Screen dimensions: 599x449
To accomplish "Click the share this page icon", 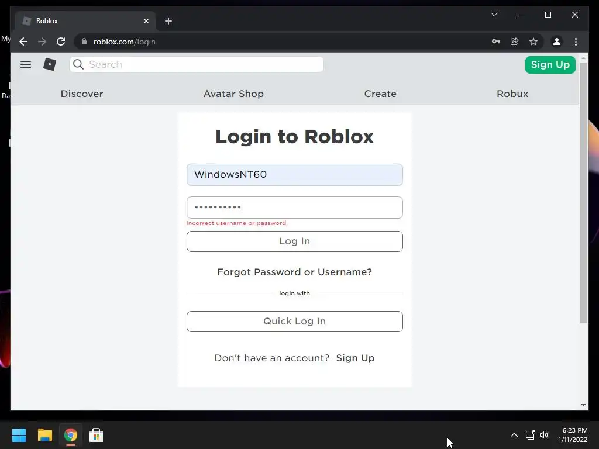I will 515,42.
